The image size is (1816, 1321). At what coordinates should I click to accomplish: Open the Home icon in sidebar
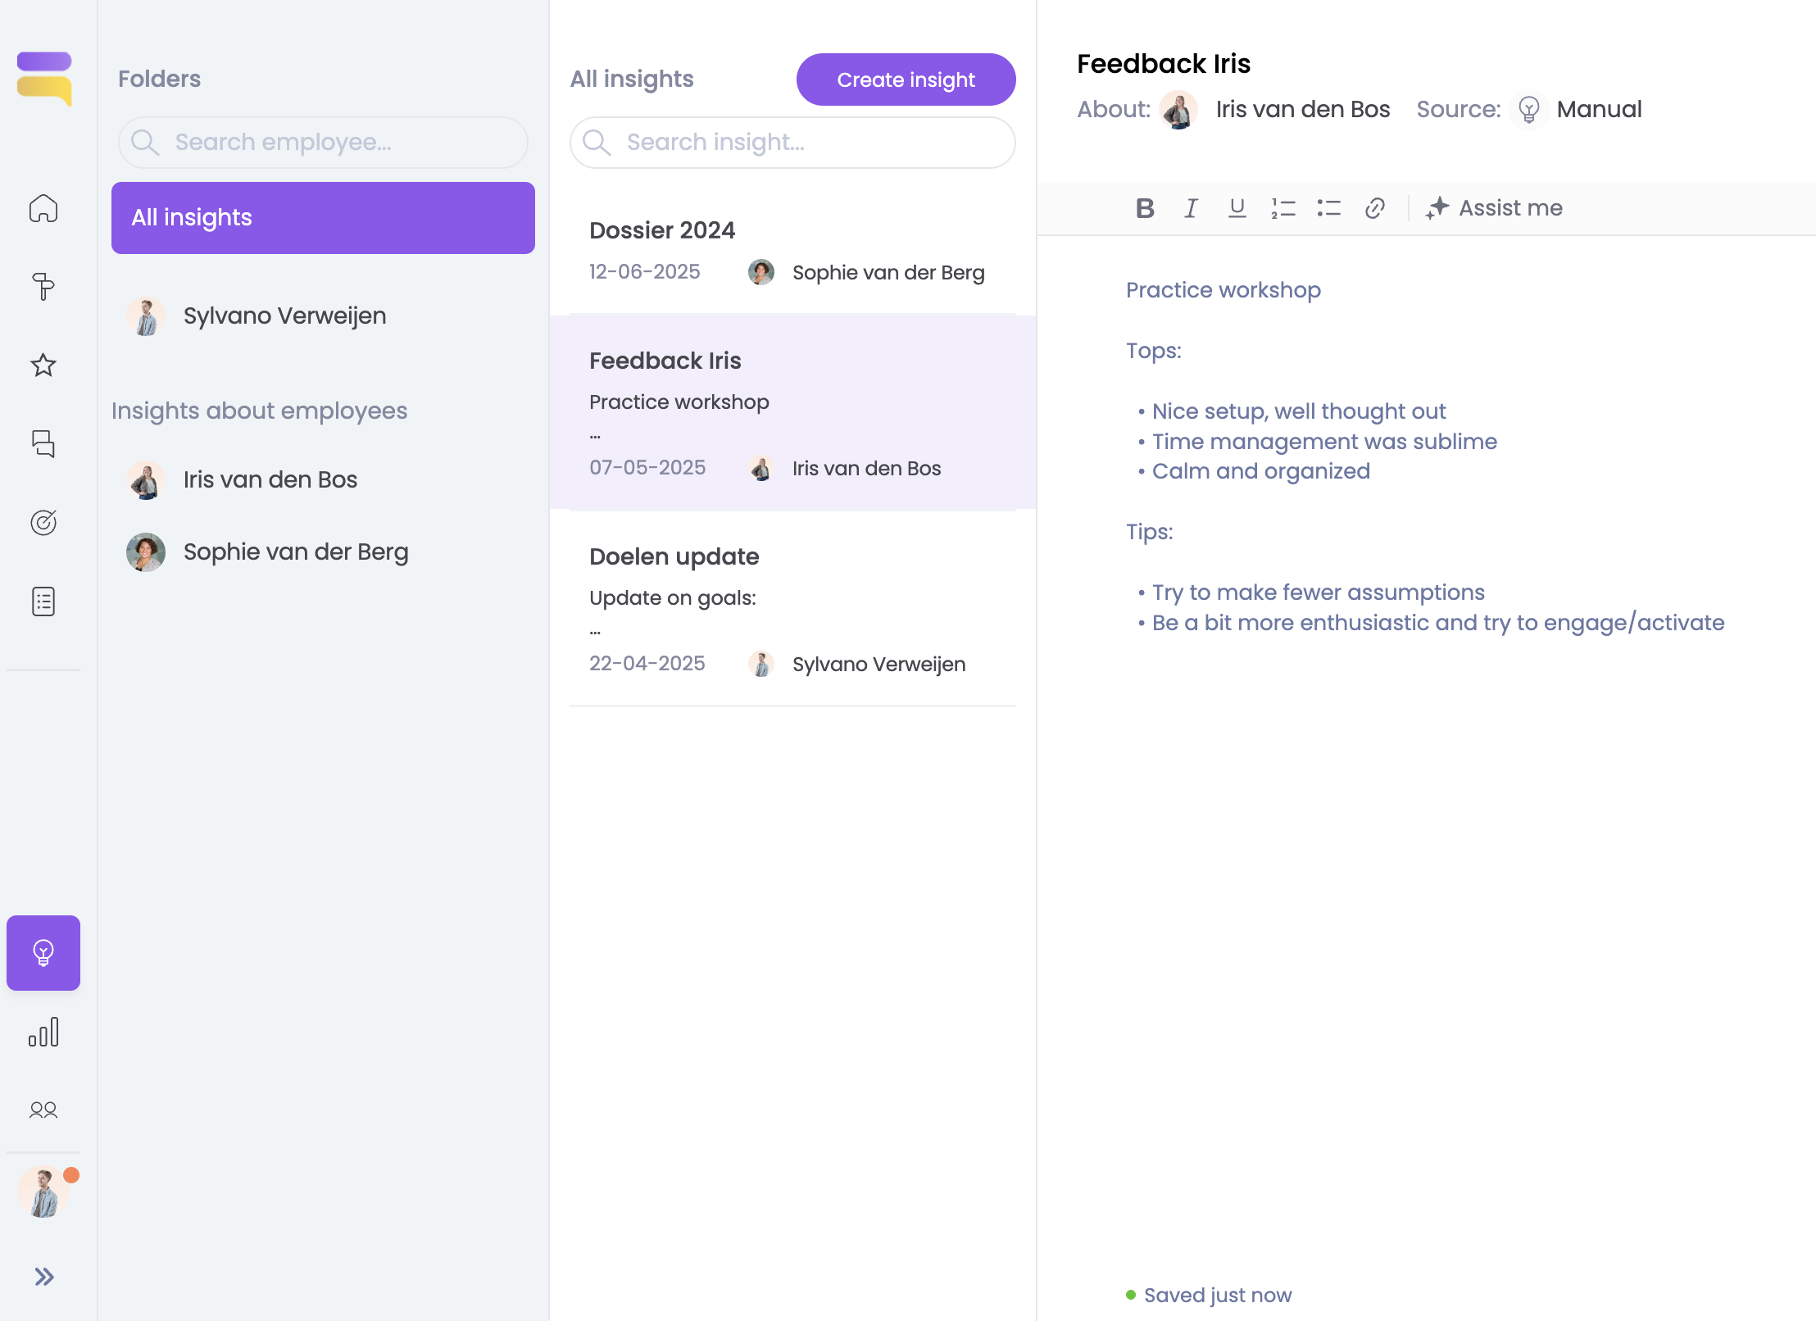point(43,208)
